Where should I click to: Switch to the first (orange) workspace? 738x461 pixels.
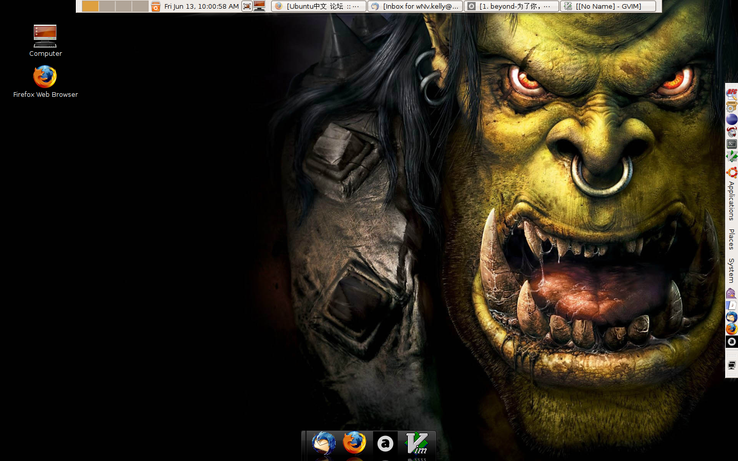[90, 6]
